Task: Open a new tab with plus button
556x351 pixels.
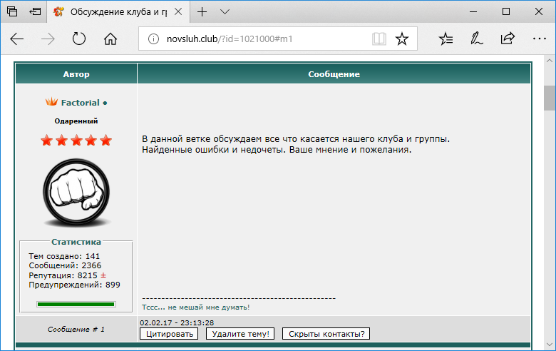Action: coord(202,11)
